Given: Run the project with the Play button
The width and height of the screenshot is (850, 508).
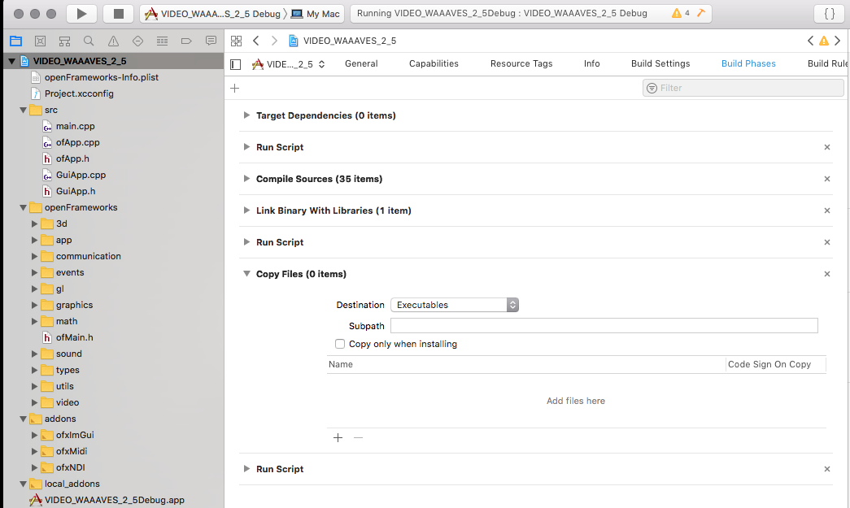Looking at the screenshot, I should coord(81,14).
